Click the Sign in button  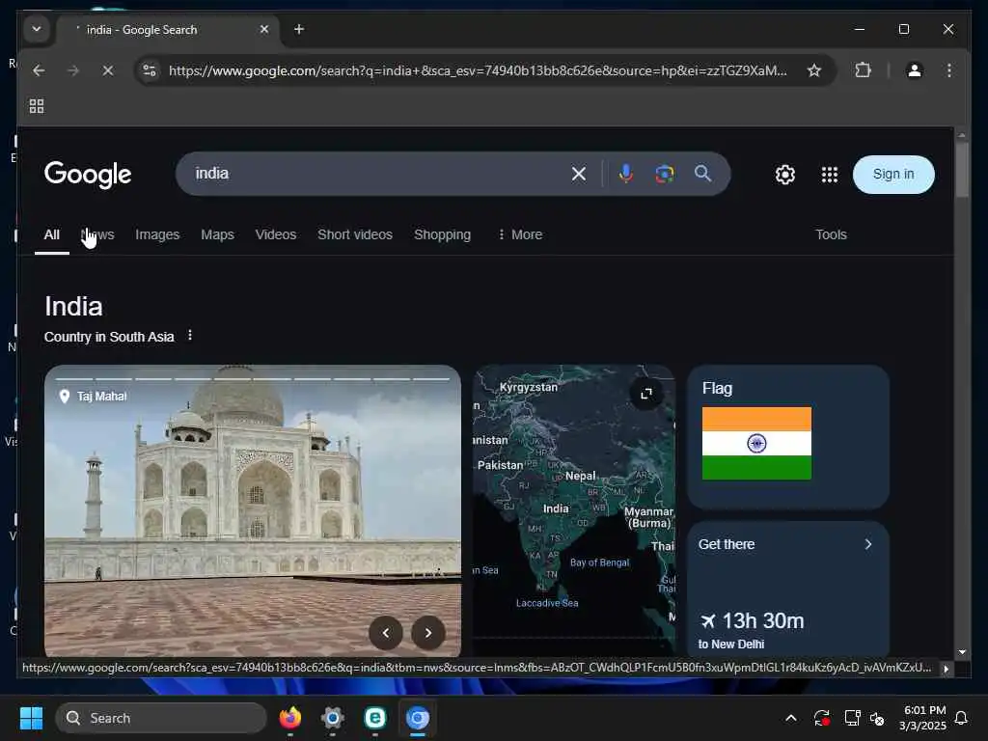point(892,175)
